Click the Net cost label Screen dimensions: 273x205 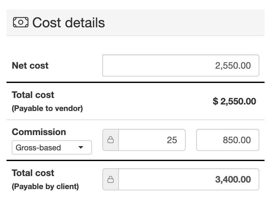pos(30,66)
